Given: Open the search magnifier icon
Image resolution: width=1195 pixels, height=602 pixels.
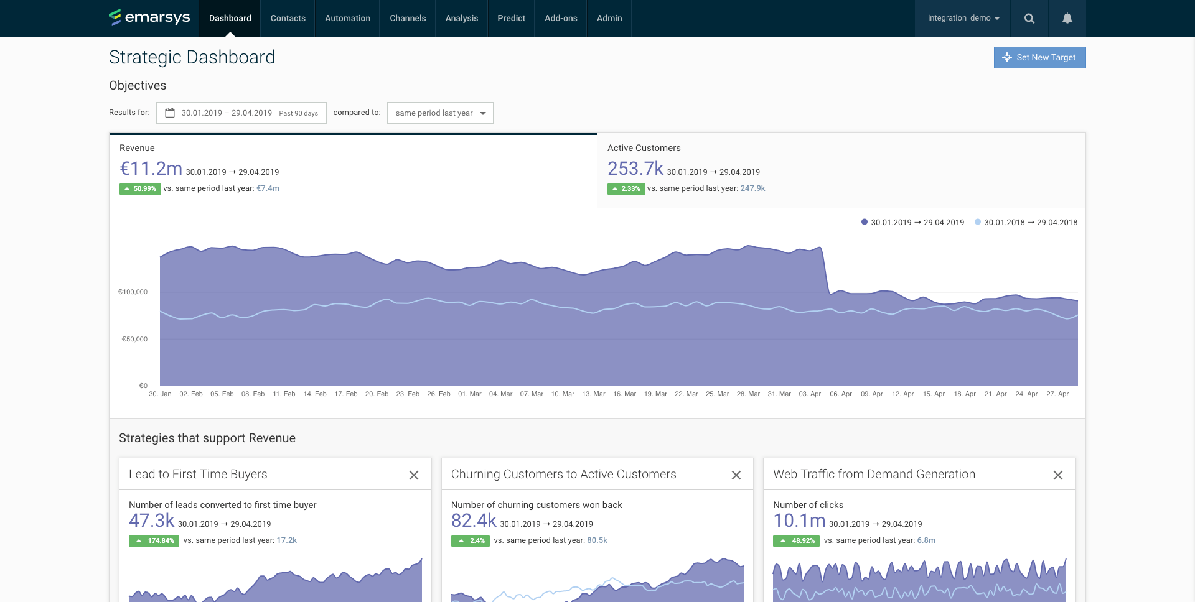Looking at the screenshot, I should [x=1029, y=19].
